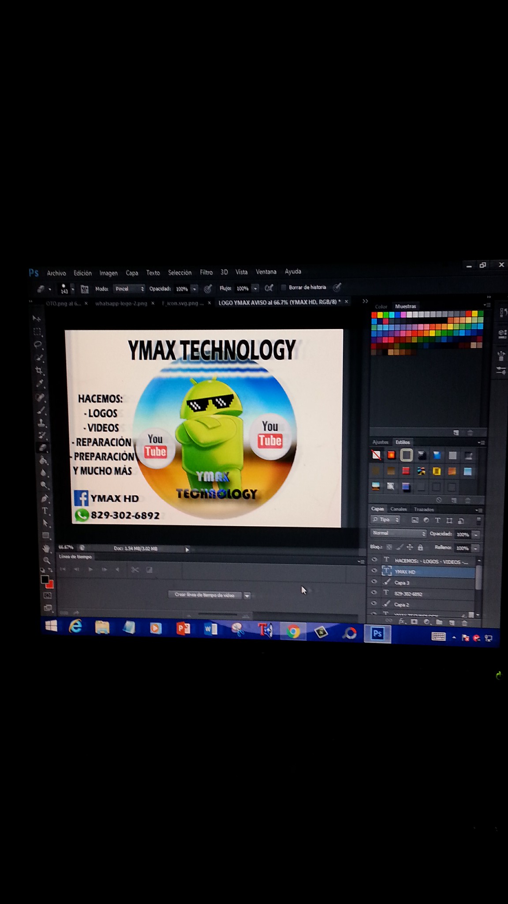Toggle Borrar de historia checkbox
Image resolution: width=508 pixels, height=904 pixels.
pos(284,287)
